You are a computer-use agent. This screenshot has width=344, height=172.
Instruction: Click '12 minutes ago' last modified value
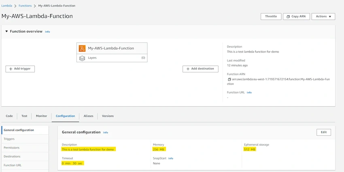(238, 65)
